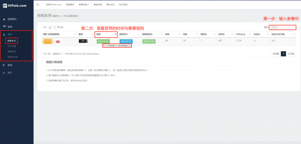301x144 pixels.
Task: Click the blue 2016-07-23 date tag
Action: [126, 41]
